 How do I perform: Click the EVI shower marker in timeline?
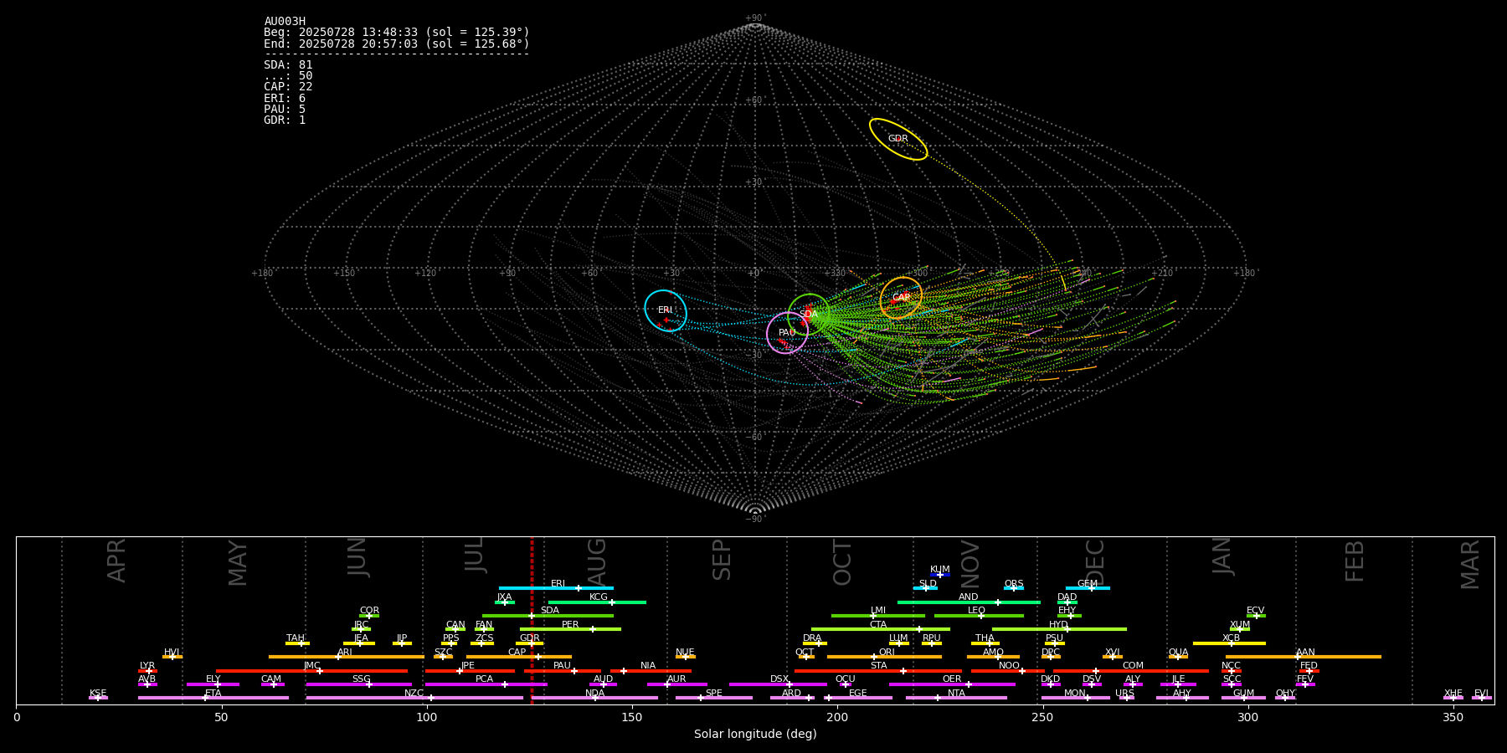pos(1482,698)
